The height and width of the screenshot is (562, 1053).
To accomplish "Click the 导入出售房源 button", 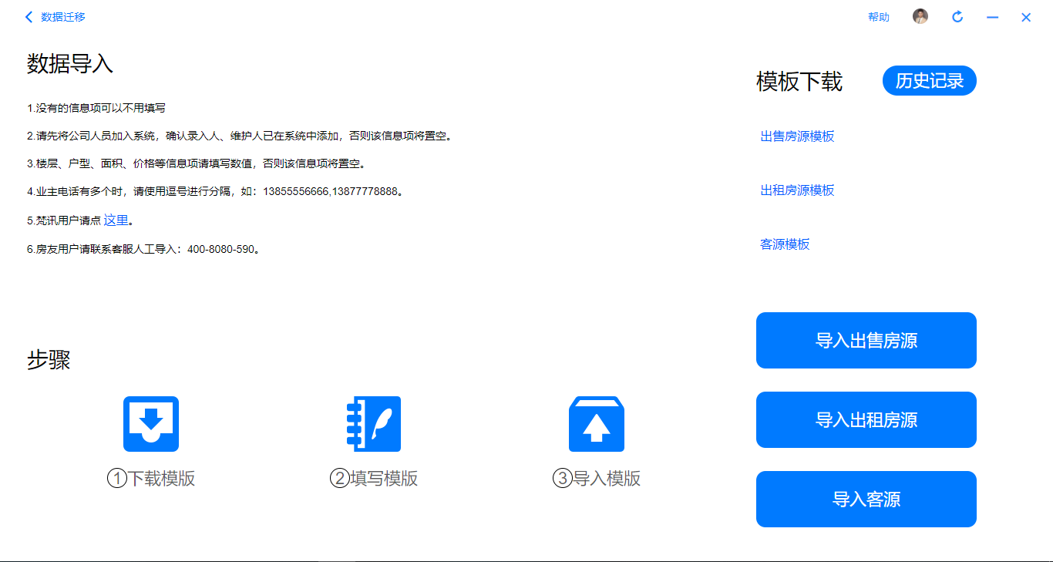I will pyautogui.click(x=866, y=340).
